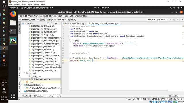Open the Terminal tool window
The height and width of the screenshot is (103, 184).
[39, 96]
